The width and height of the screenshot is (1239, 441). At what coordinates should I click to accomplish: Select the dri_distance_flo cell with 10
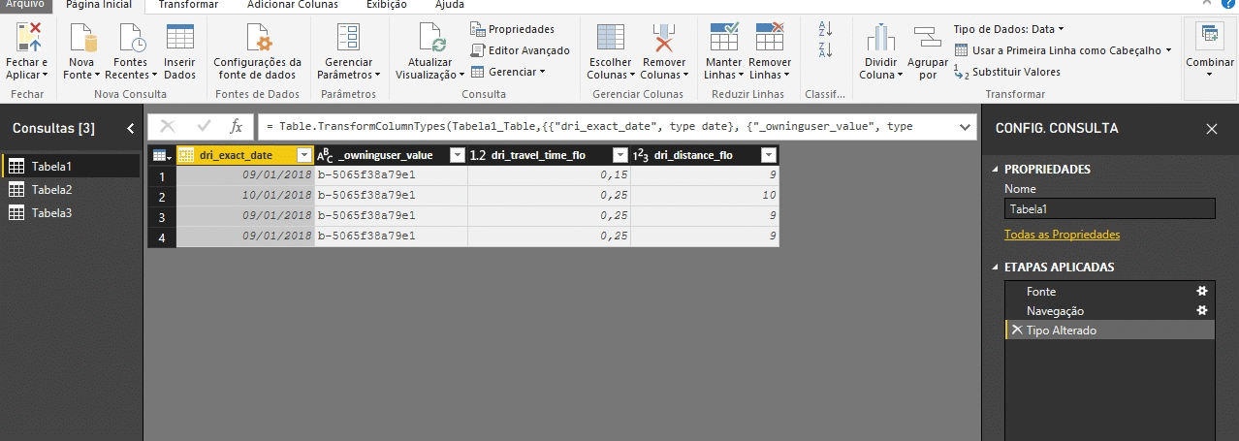(705, 196)
